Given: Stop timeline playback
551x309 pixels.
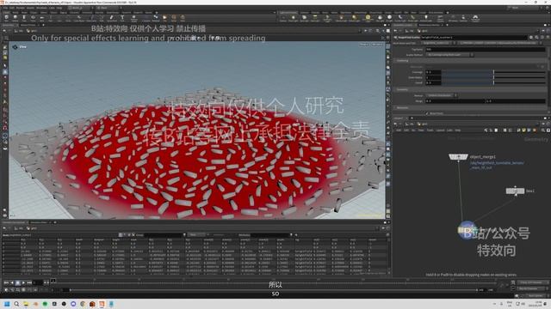Looking at the screenshot, I should (x=18, y=282).
